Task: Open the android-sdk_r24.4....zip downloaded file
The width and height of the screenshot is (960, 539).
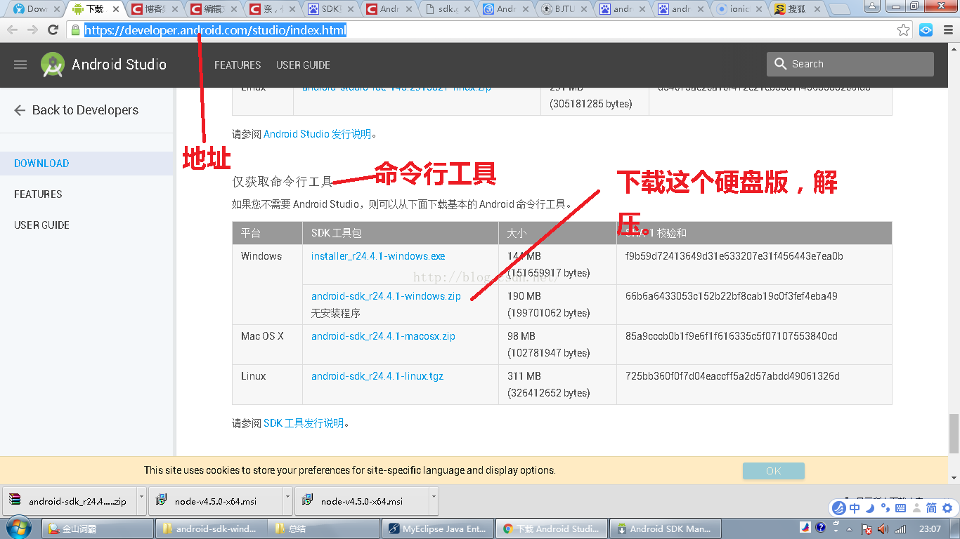Action: click(69, 501)
